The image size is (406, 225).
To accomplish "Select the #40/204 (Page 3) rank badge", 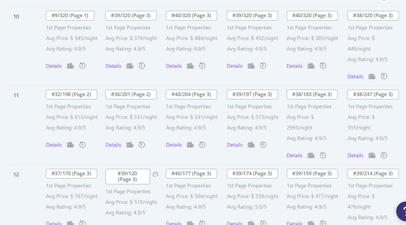I will [191, 94].
